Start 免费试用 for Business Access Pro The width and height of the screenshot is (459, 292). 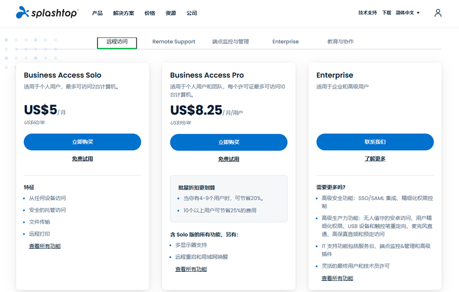[x=229, y=159]
